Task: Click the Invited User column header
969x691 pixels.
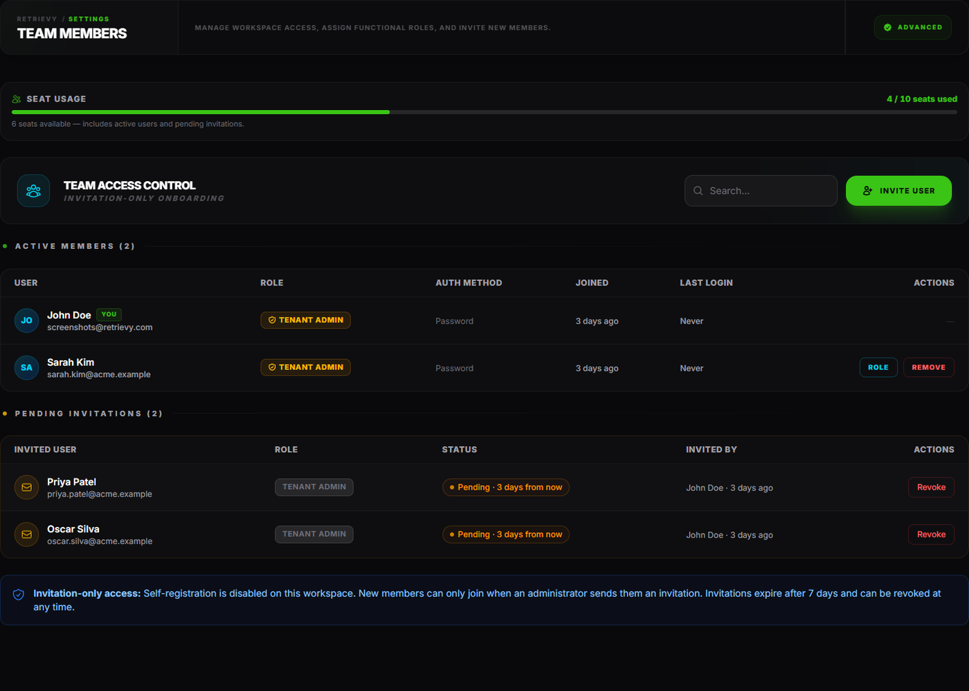Action: click(x=46, y=450)
